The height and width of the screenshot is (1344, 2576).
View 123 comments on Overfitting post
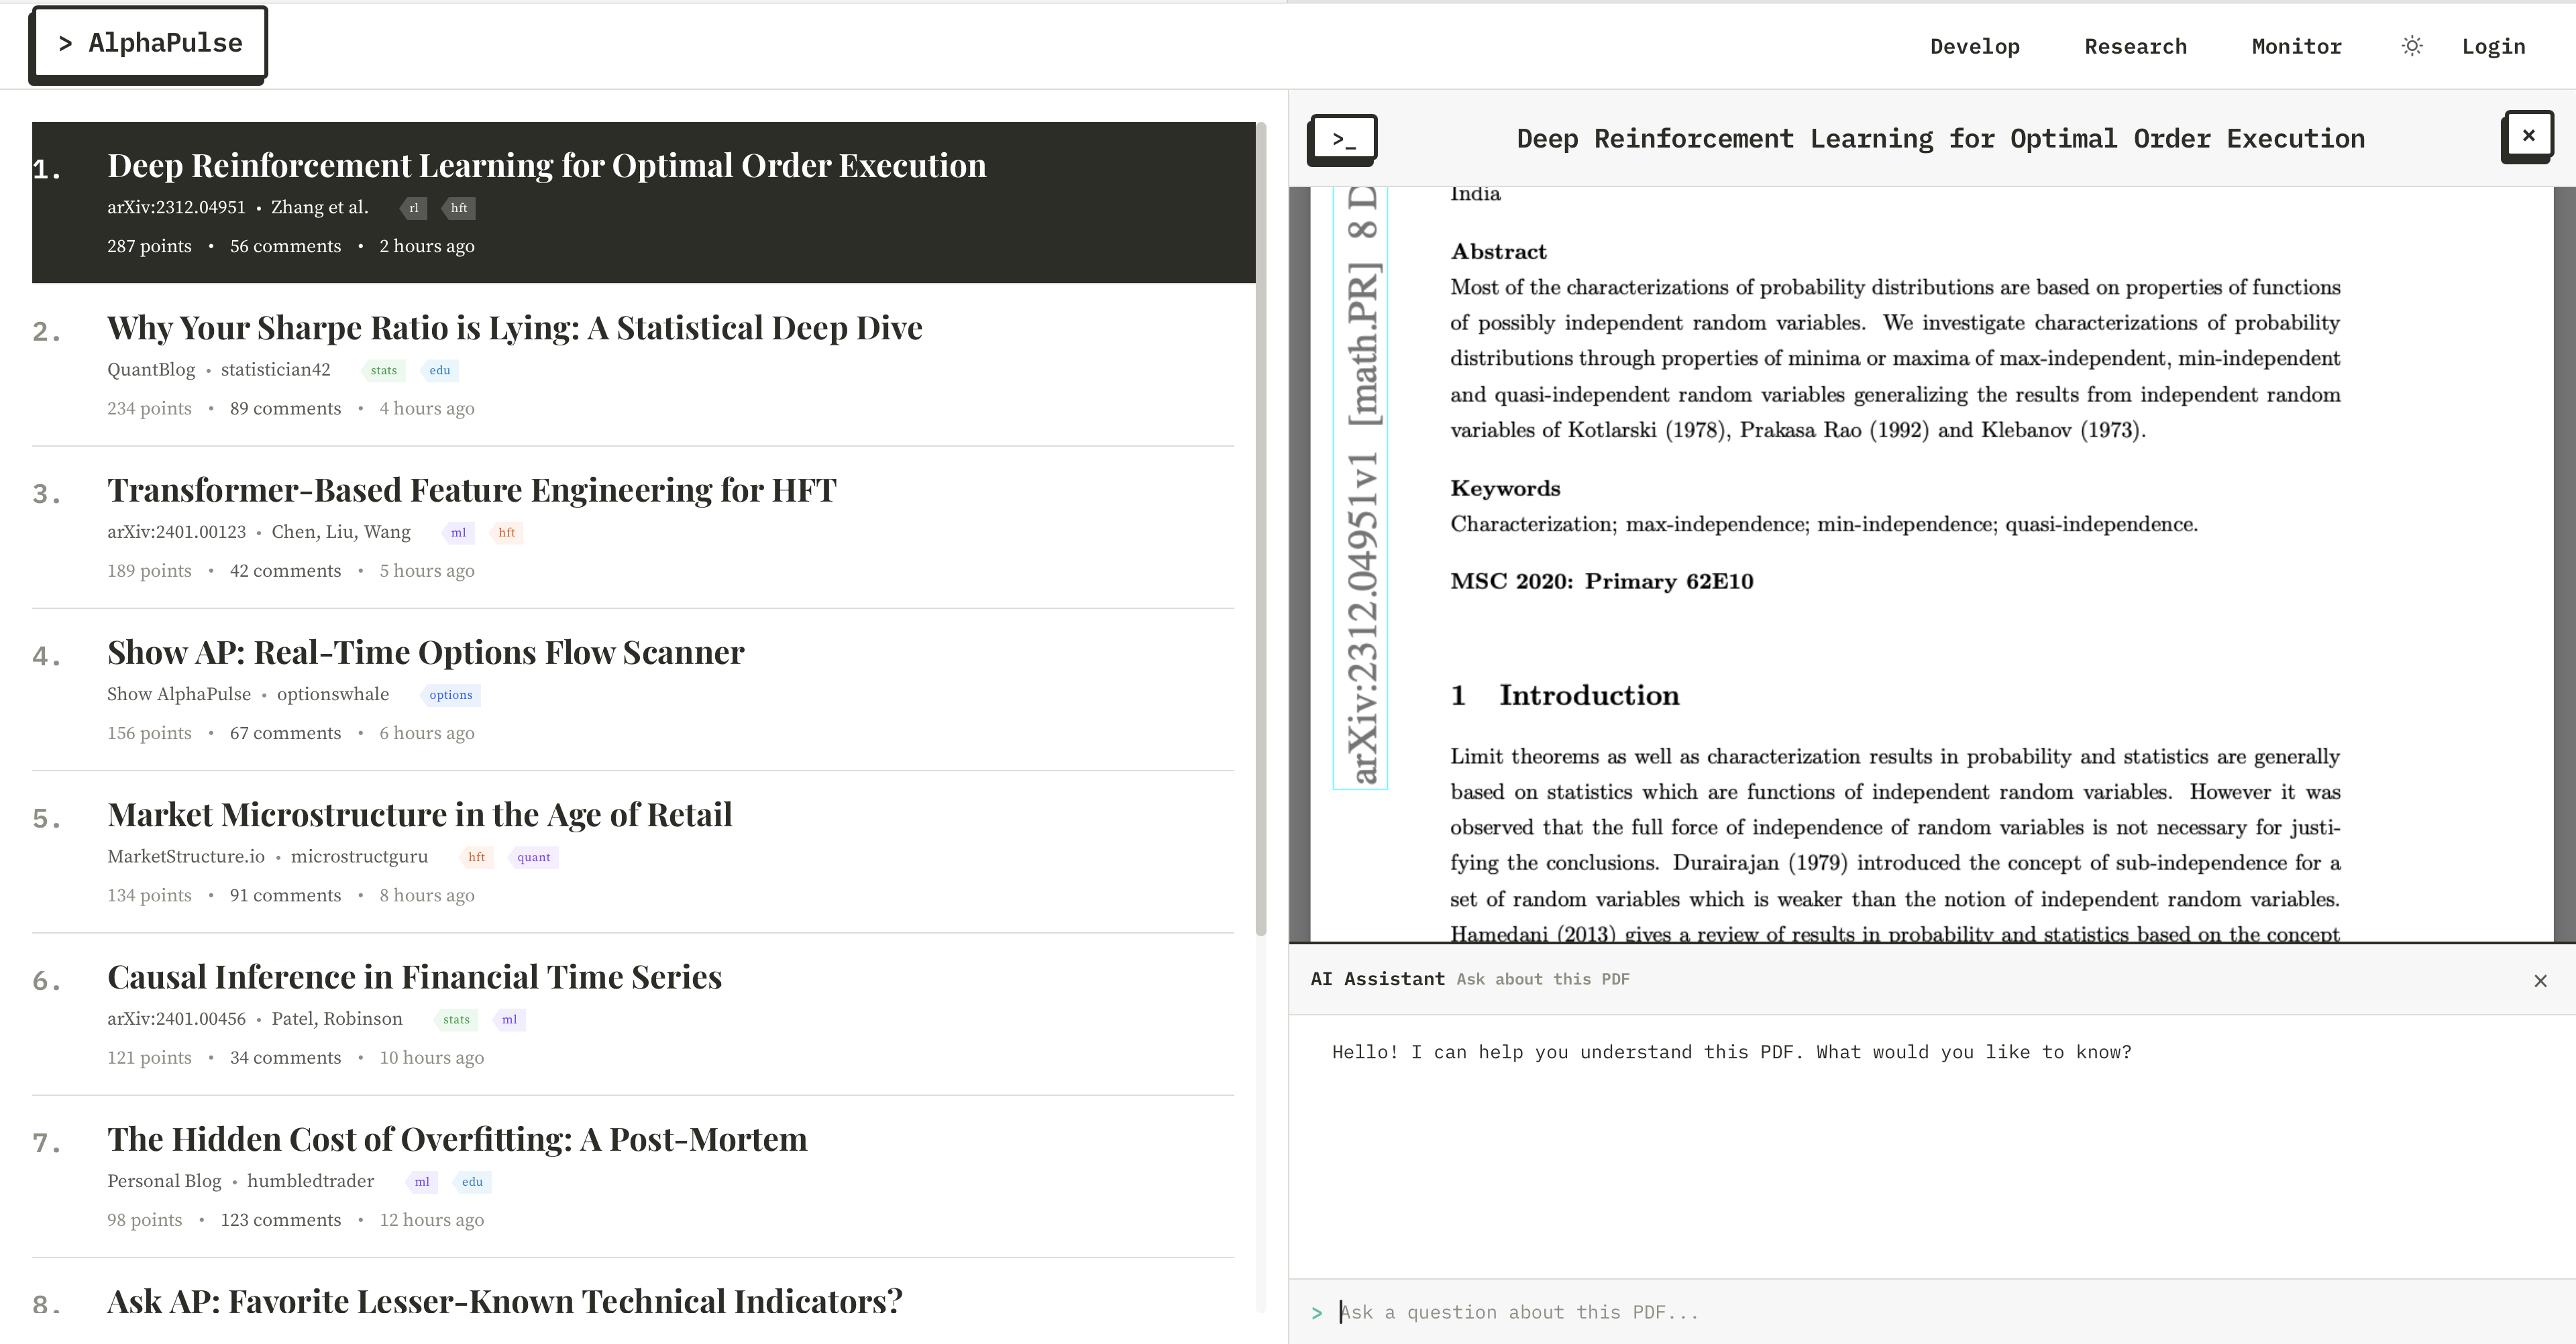click(x=280, y=1220)
